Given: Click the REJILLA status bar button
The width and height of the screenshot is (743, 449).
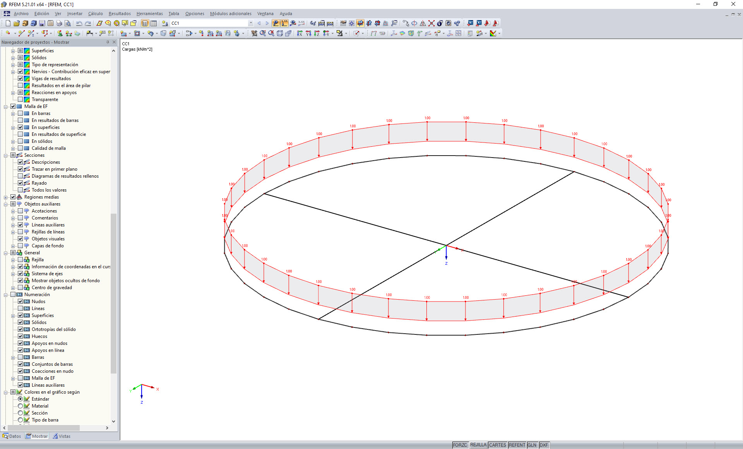Looking at the screenshot, I should click(x=478, y=445).
